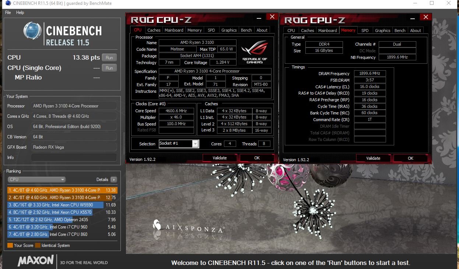Screen dimensions: 459x269
Task: Select the Intel Xeon CPU X5570 ranking row
Action: point(62,212)
